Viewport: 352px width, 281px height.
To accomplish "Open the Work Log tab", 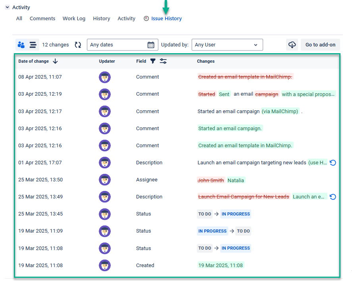I will (x=74, y=18).
